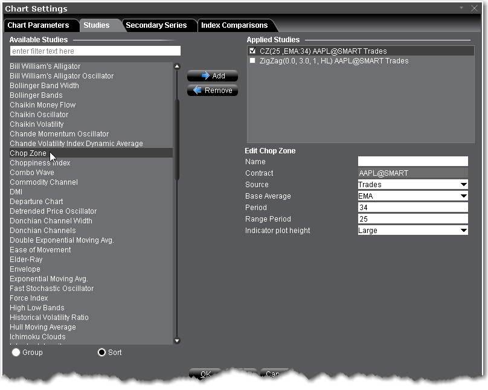The width and height of the screenshot is (488, 390).
Task: Click the study filter text field
Action: 95,51
